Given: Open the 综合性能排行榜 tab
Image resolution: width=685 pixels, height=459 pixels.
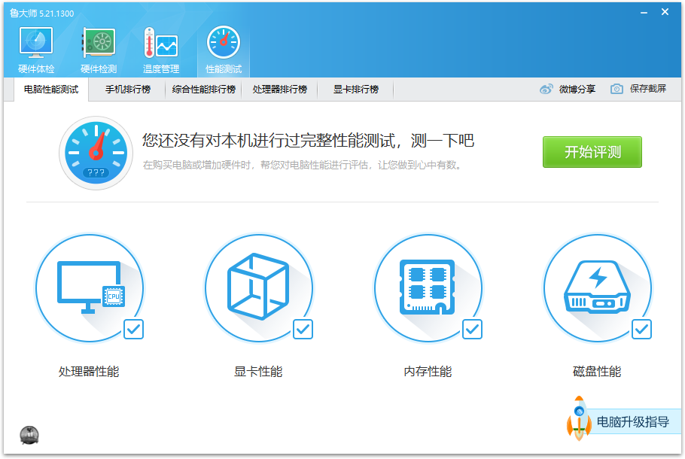Looking at the screenshot, I should (x=203, y=89).
